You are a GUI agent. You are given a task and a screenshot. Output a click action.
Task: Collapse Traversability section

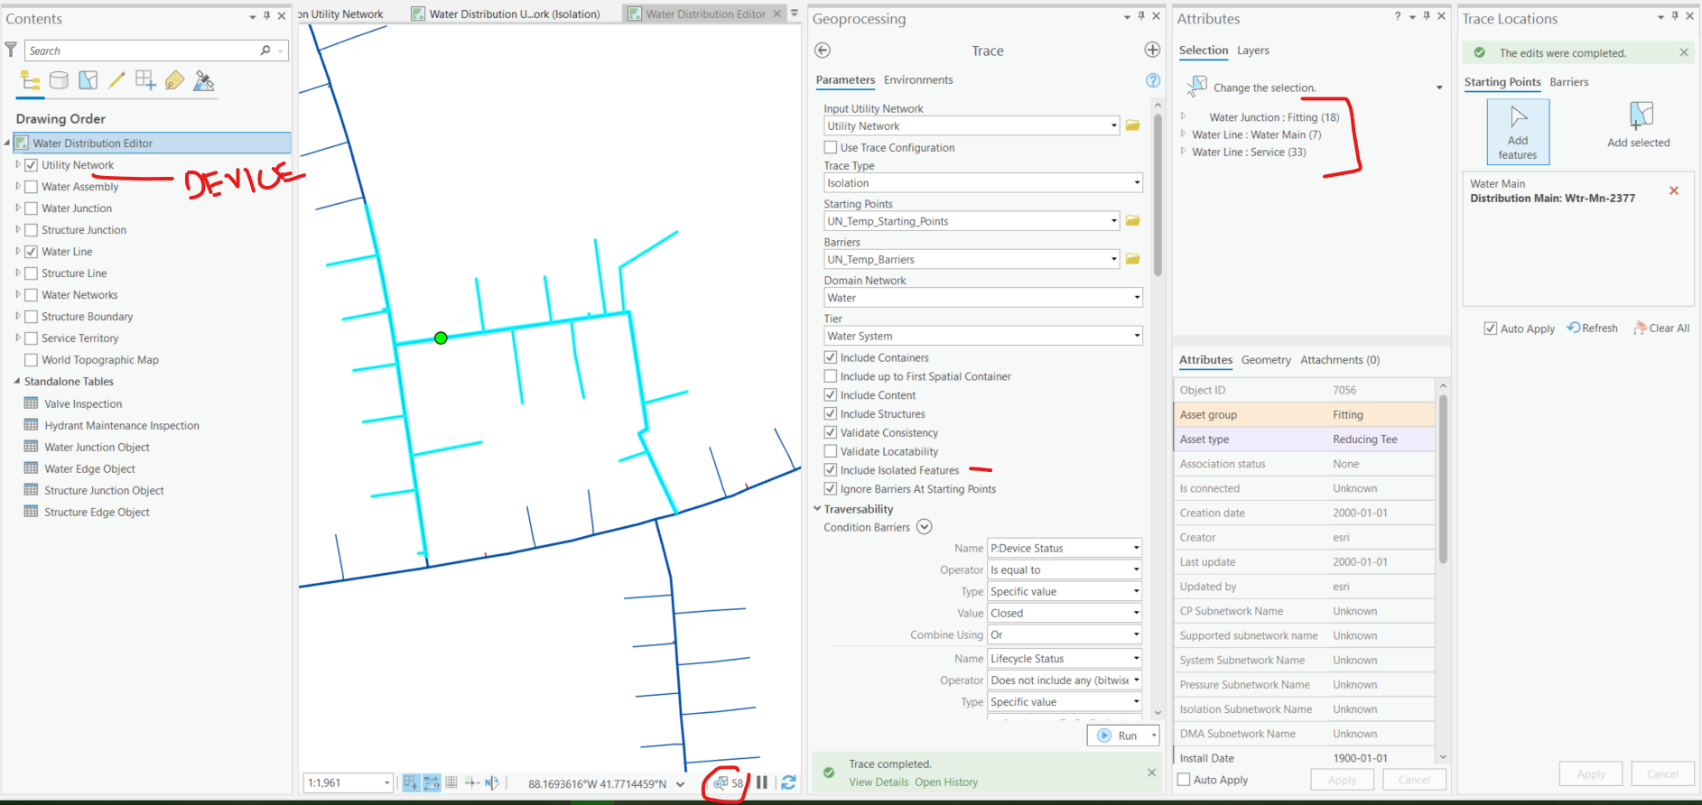817,509
